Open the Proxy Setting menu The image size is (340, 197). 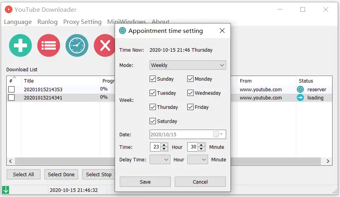tap(82, 22)
